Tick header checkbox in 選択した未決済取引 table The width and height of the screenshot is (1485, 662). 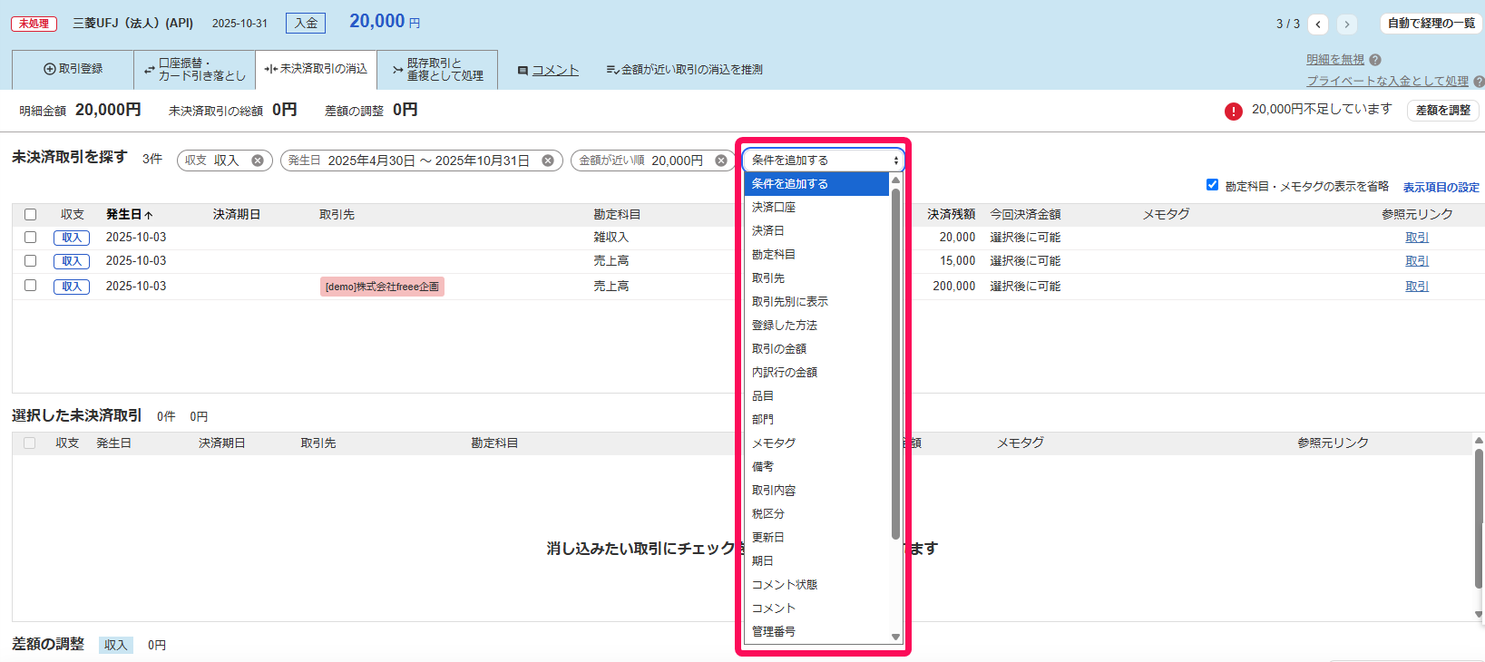click(30, 443)
